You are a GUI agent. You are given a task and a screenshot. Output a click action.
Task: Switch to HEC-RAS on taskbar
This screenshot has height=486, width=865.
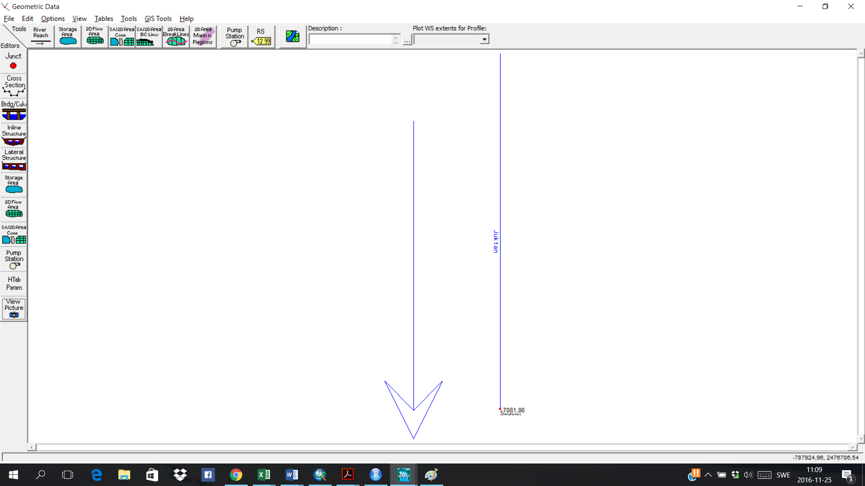tap(404, 475)
